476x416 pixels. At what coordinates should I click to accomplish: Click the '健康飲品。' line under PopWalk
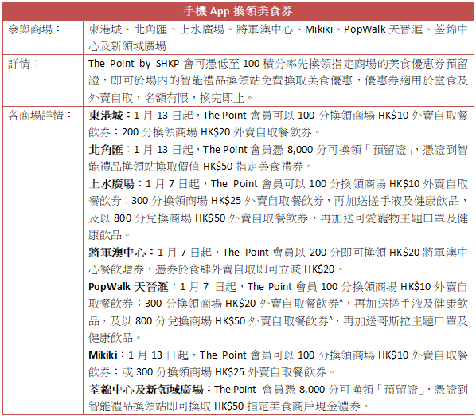(115, 338)
